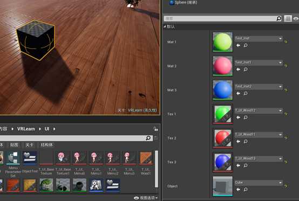Viewport: 299px width, 201px height.
Task: Use selected asset arrow for Tex 1
Action: [238, 117]
